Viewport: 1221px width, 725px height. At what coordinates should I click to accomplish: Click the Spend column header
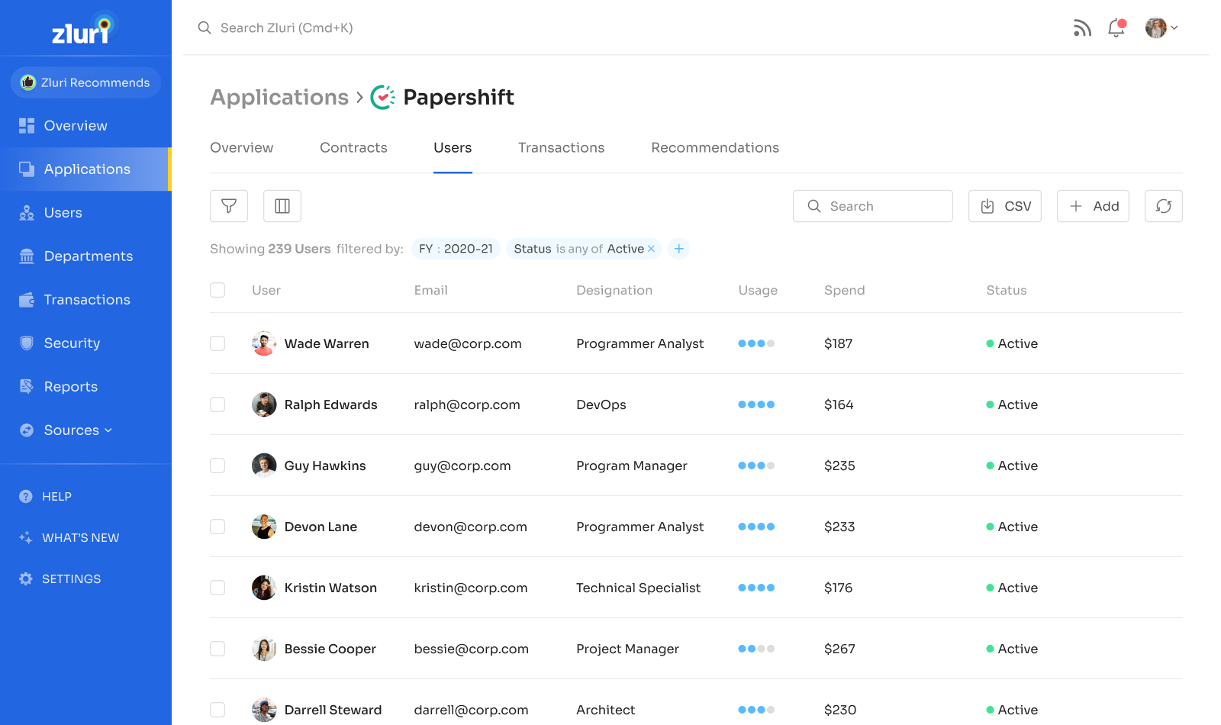(844, 290)
